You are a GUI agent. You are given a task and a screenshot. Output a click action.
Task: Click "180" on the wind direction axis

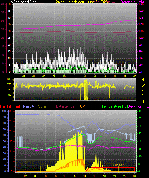pyautogui.click(x=9, y=90)
